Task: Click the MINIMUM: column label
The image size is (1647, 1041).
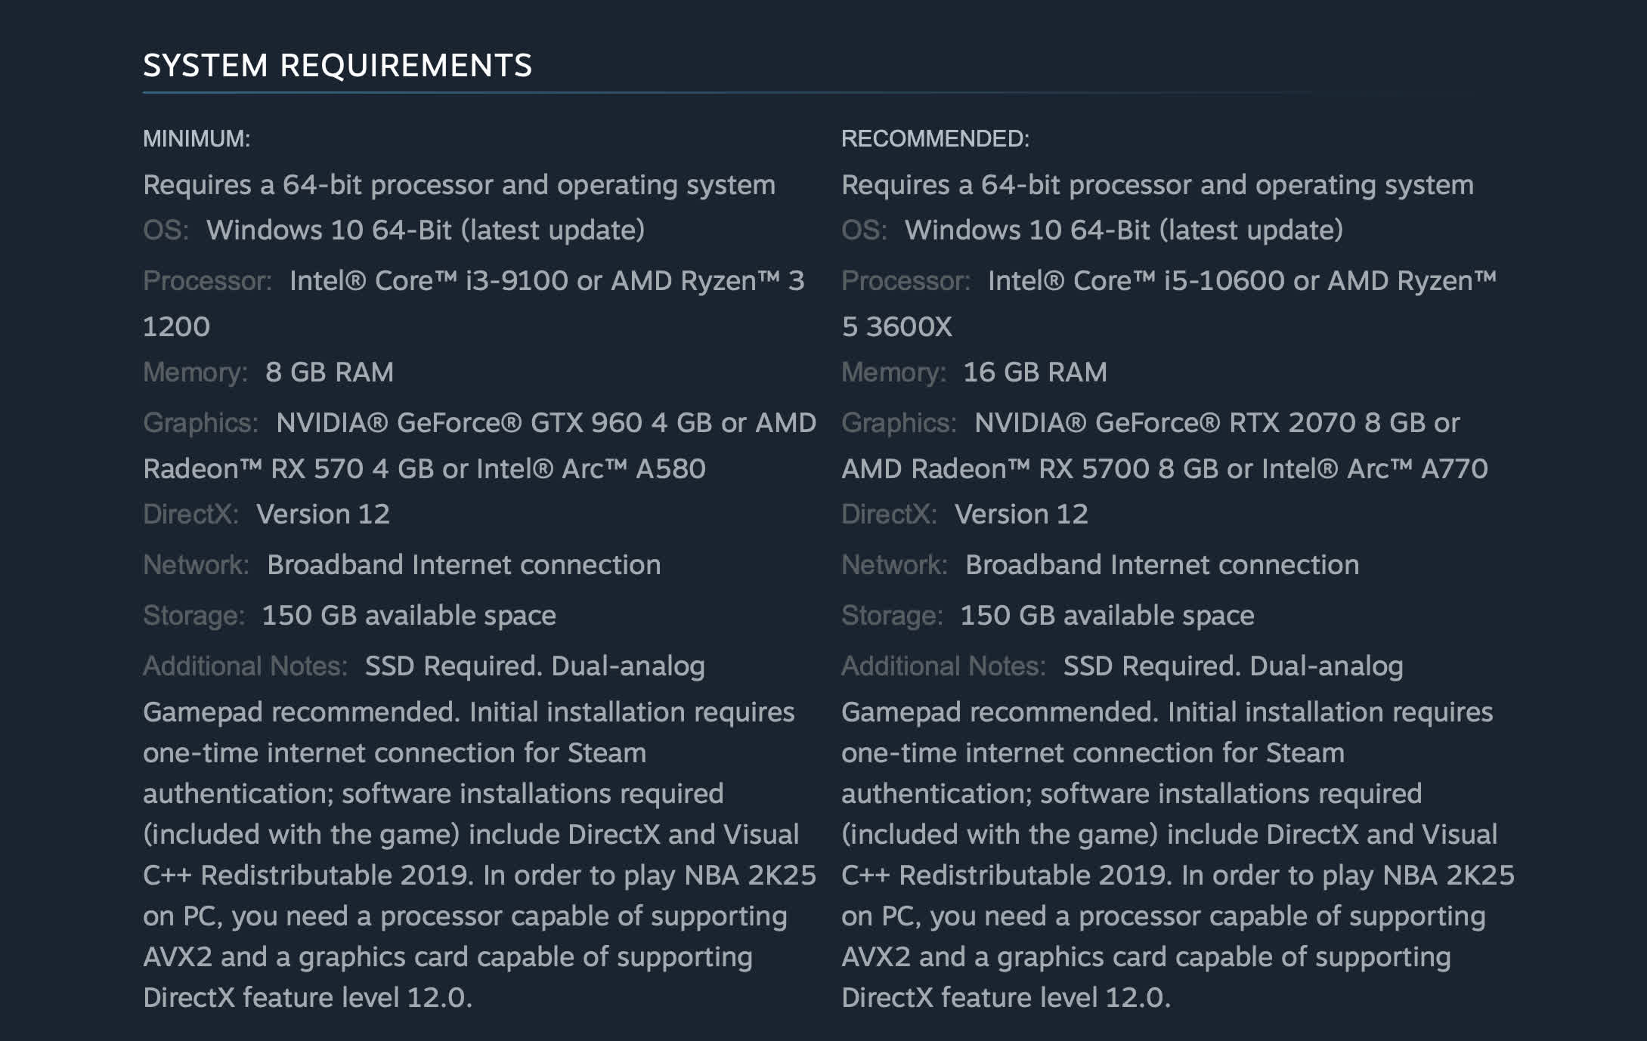Action: tap(197, 139)
